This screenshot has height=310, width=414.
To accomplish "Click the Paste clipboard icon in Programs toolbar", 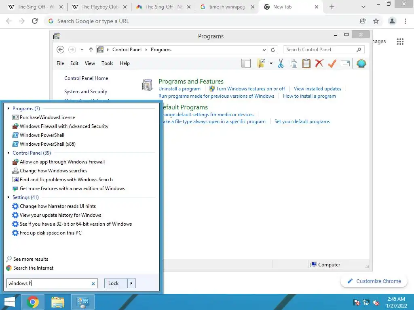I will (x=306, y=63).
